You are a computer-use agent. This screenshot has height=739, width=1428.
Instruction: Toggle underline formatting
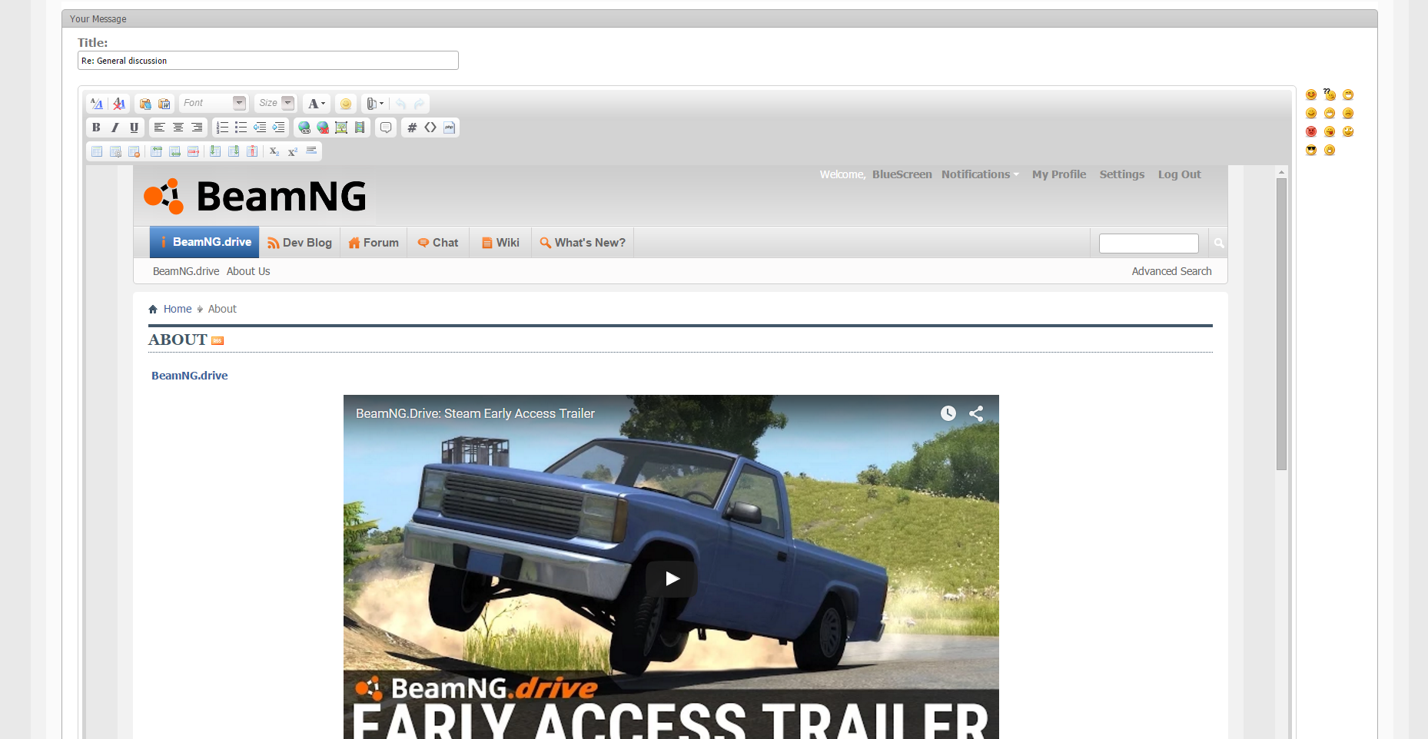[134, 128]
